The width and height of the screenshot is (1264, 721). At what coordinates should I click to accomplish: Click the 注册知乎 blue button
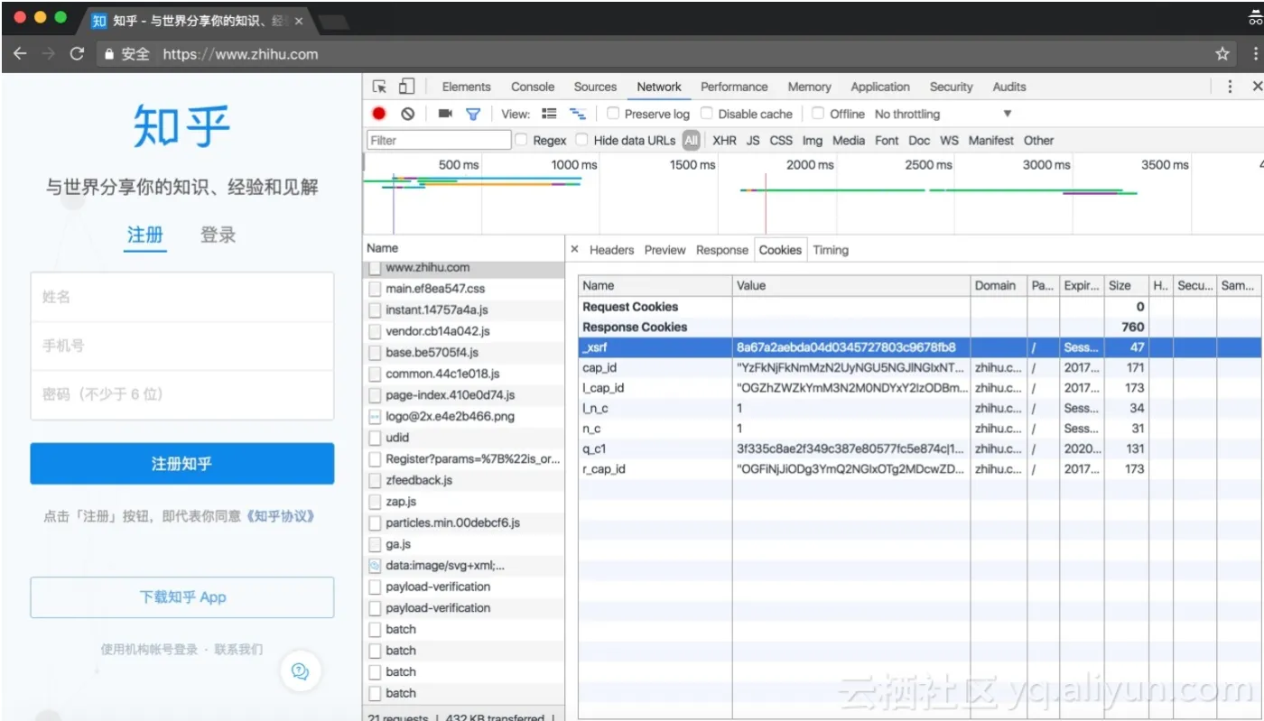[x=182, y=464]
